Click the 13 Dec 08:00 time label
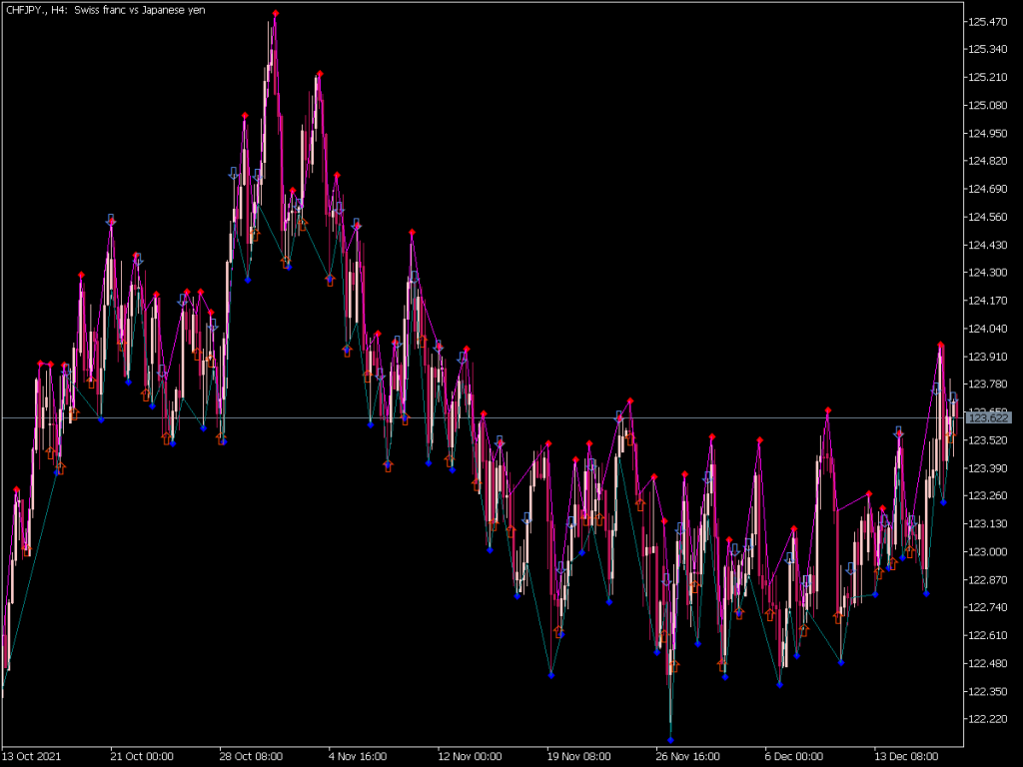 click(x=907, y=756)
